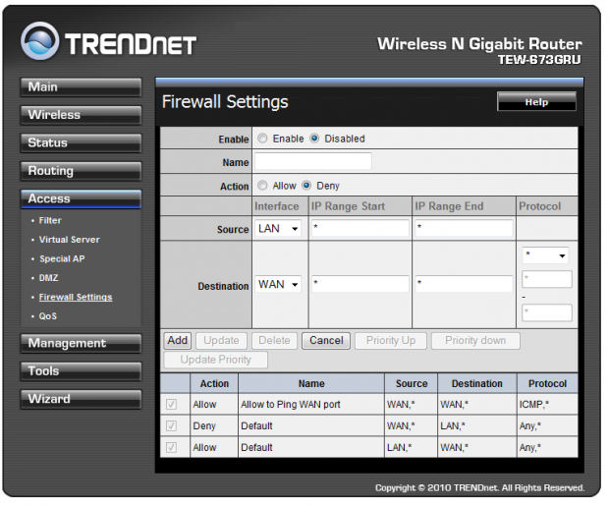Focus the Destination IP Range Start field
Screen dimensions: 609x506
[360, 284]
